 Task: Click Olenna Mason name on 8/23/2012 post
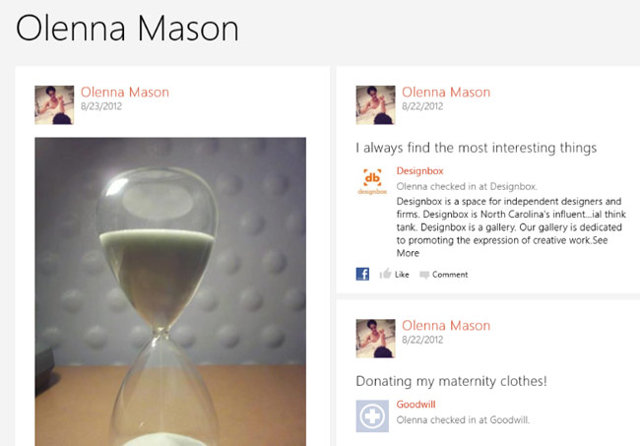point(125,93)
